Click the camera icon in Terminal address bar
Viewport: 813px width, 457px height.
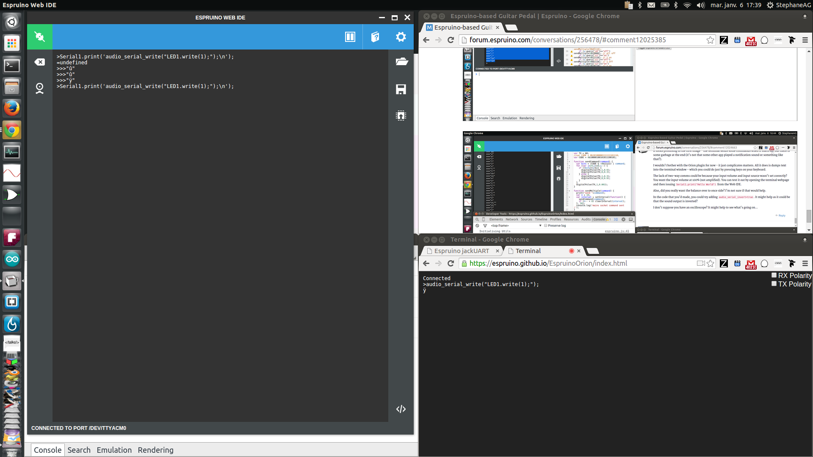[x=700, y=263]
